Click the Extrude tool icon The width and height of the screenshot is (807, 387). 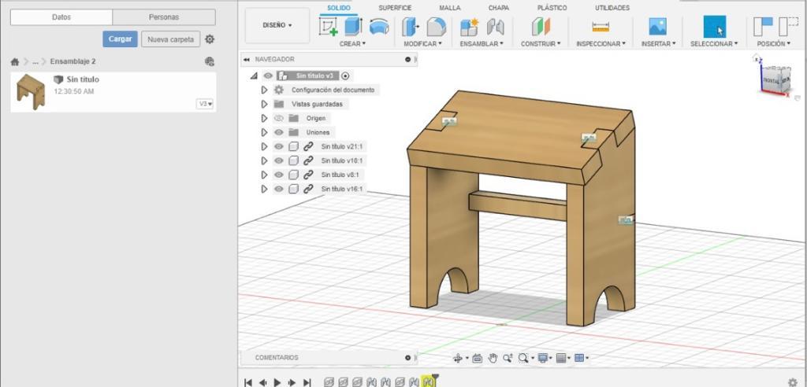352,27
